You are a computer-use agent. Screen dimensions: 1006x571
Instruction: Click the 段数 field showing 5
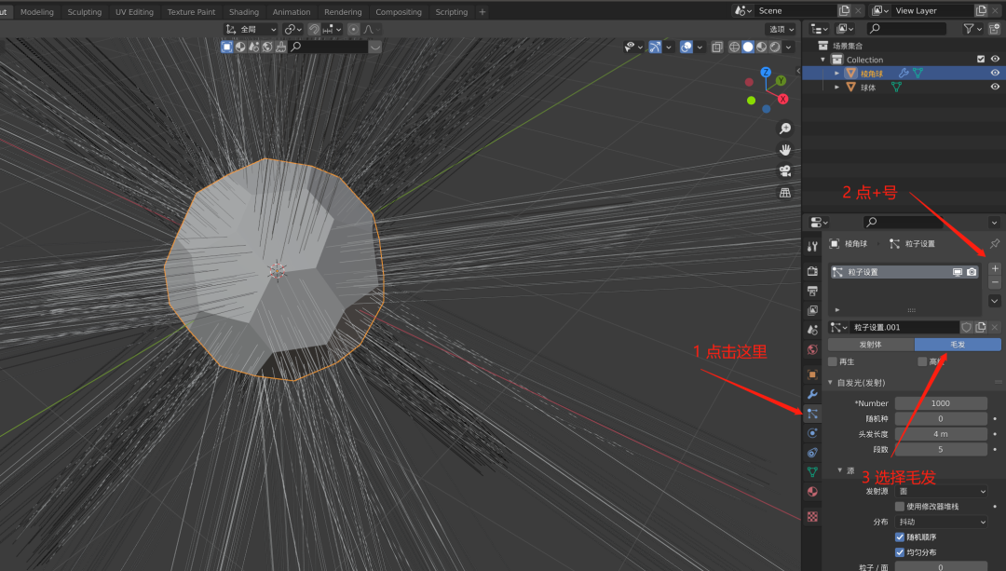(x=941, y=449)
